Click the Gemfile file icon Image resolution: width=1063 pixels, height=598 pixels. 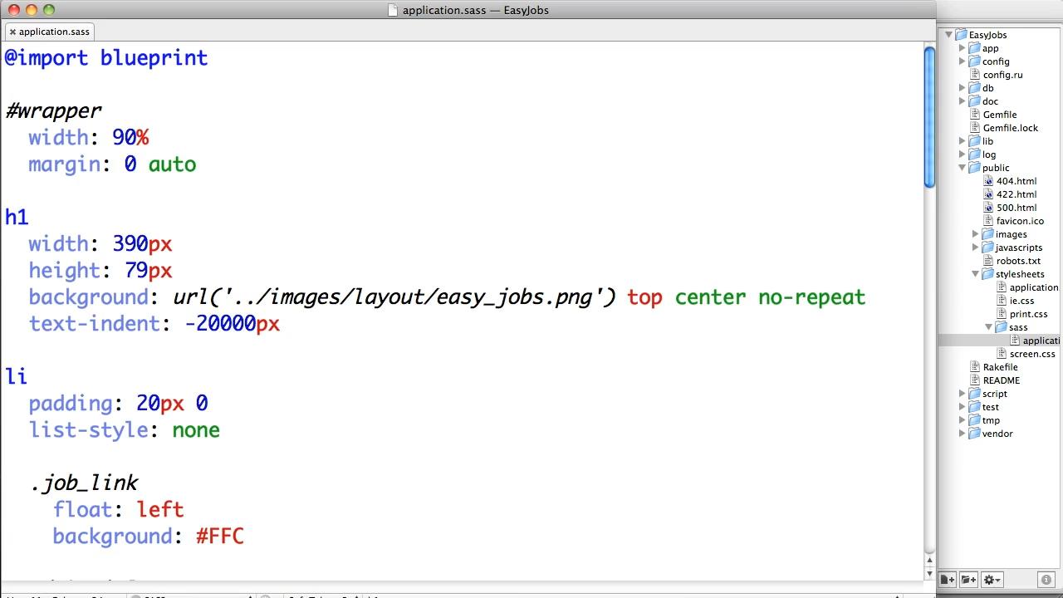(x=976, y=115)
